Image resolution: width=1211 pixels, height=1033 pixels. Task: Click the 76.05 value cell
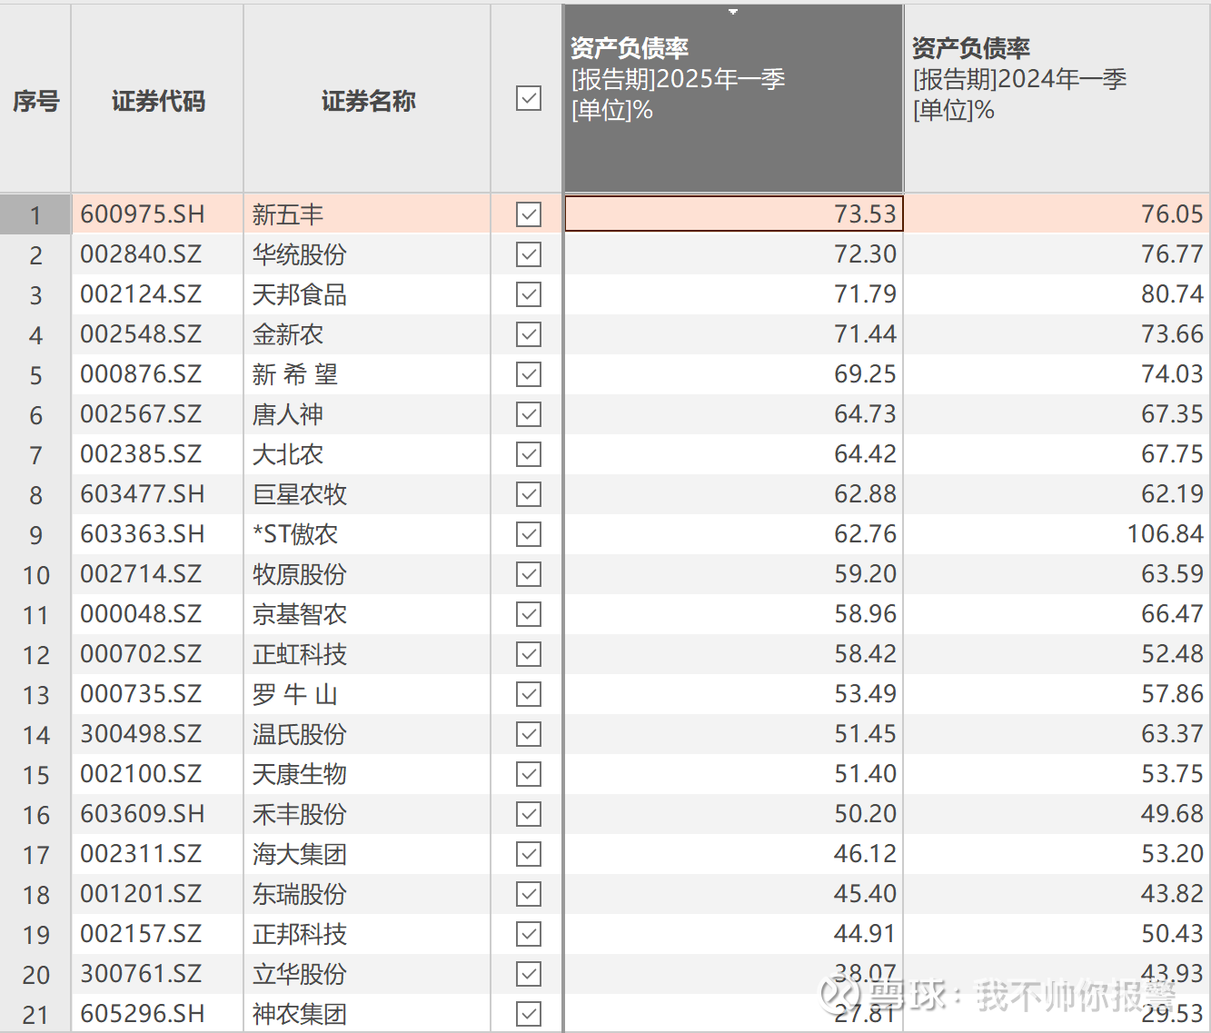pyautogui.click(x=1057, y=214)
